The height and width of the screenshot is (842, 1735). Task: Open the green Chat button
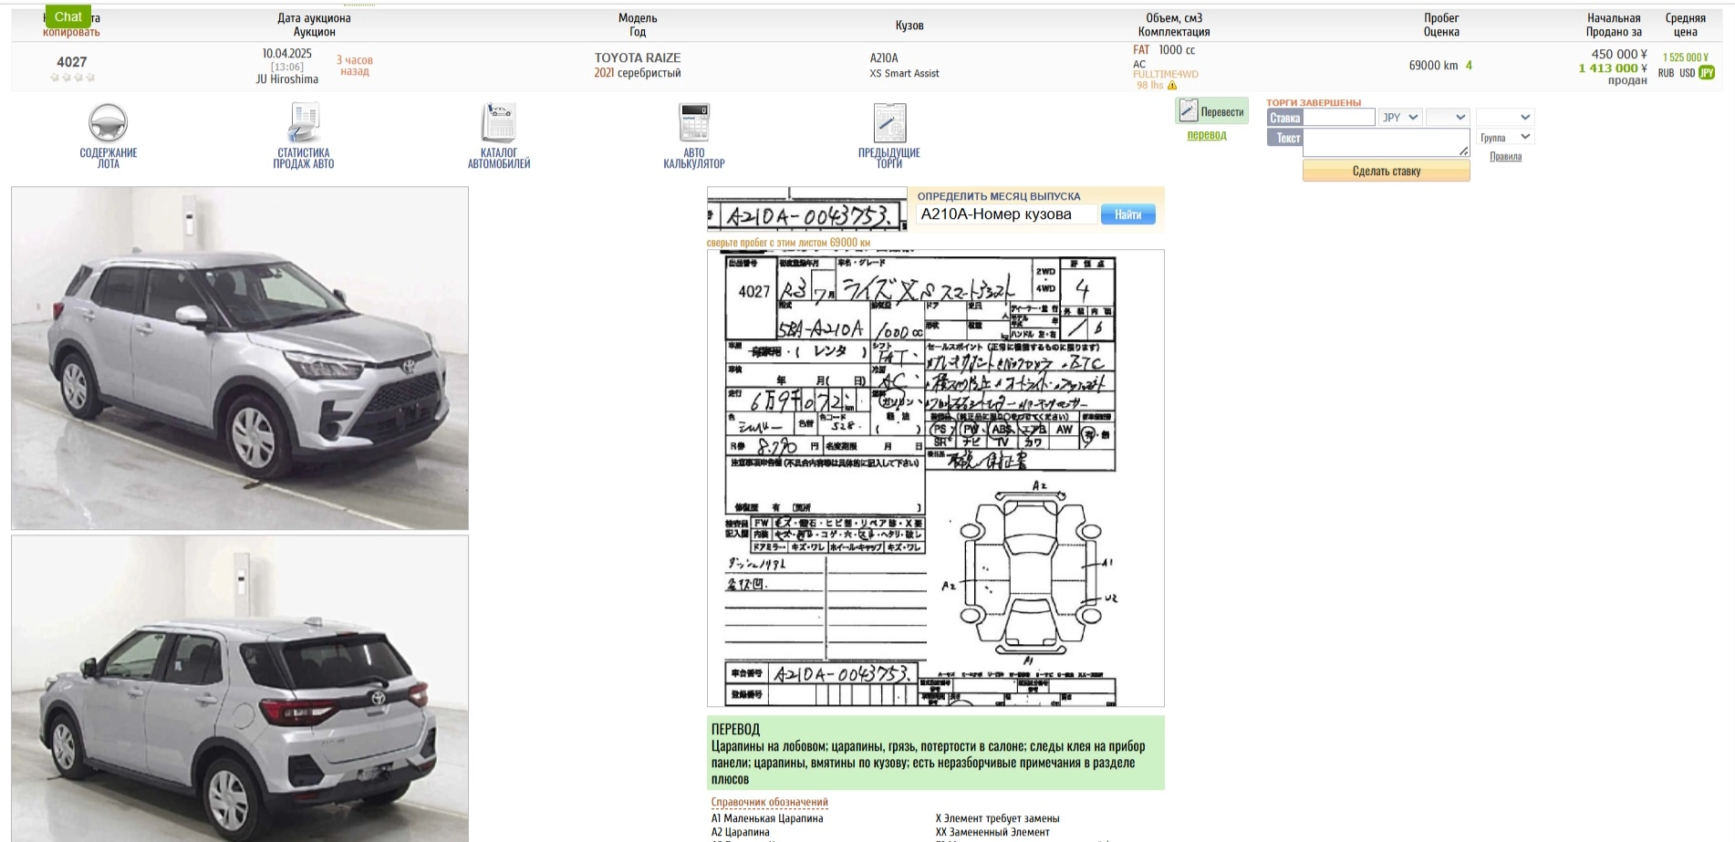click(x=68, y=16)
